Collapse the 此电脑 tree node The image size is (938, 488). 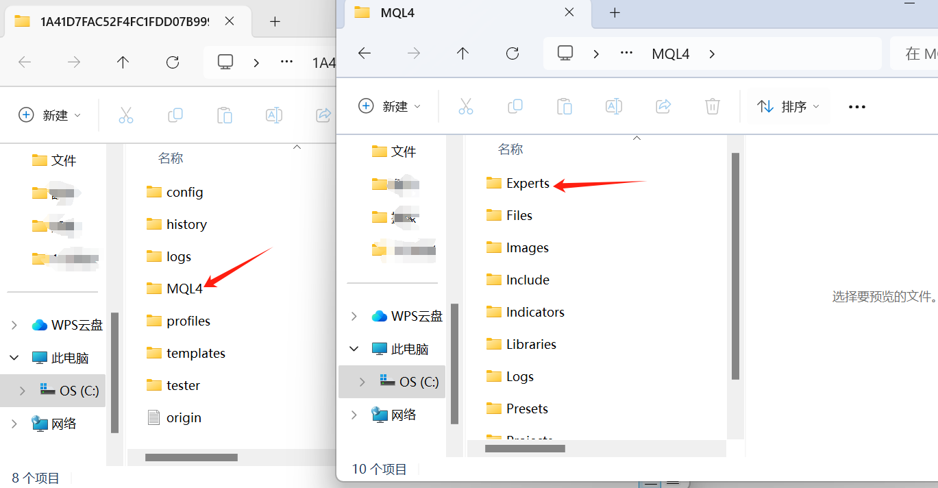click(354, 348)
